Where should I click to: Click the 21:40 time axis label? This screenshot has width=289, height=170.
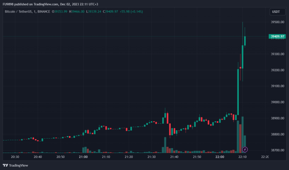pos(174,157)
